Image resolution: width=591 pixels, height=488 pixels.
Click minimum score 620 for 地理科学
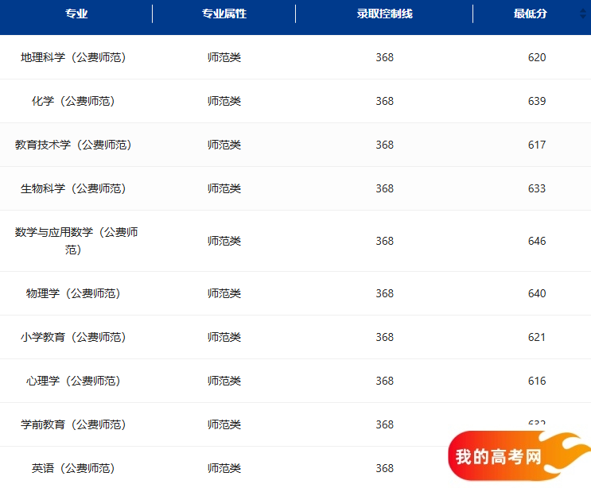(x=537, y=57)
